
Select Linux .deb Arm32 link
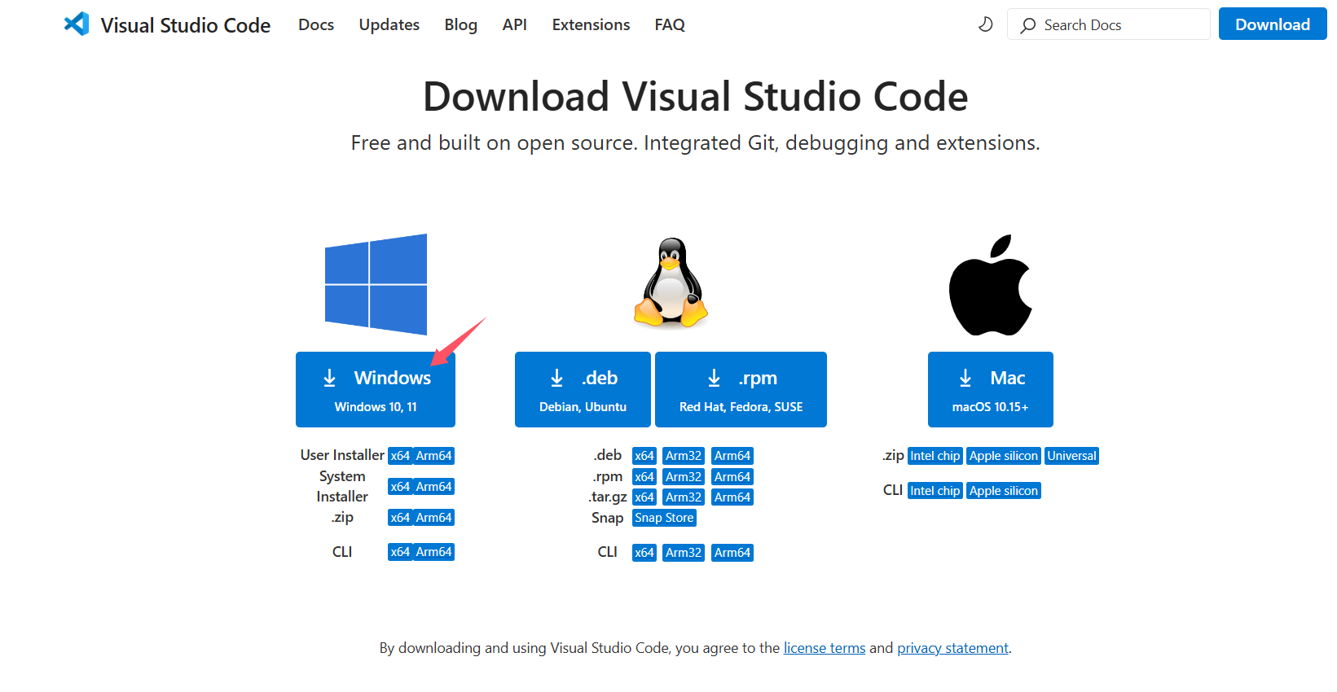click(x=684, y=456)
